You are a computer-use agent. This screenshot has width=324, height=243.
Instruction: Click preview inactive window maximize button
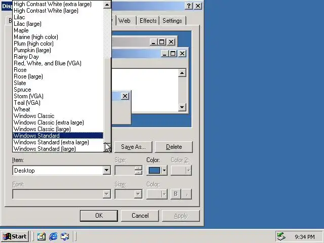(x=162, y=42)
